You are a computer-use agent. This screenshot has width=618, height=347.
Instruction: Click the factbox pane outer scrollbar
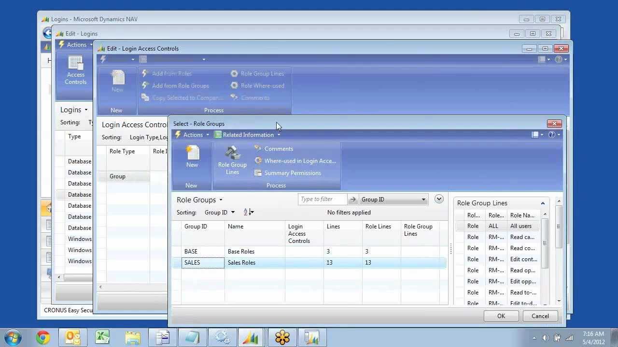[x=559, y=227]
